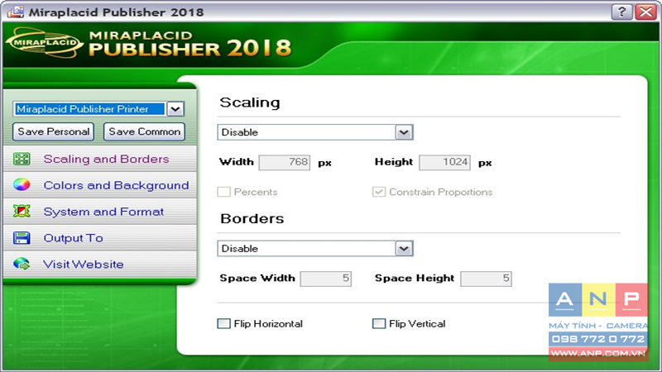Click the Scaling section heading

click(x=250, y=103)
